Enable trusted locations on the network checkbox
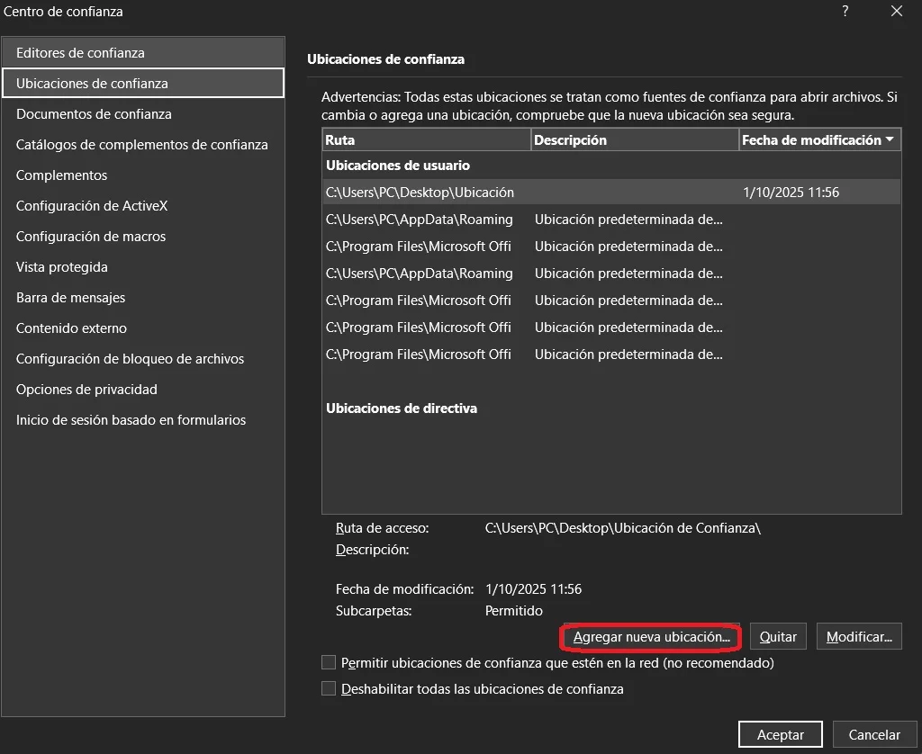The height and width of the screenshot is (754, 922). click(x=329, y=663)
